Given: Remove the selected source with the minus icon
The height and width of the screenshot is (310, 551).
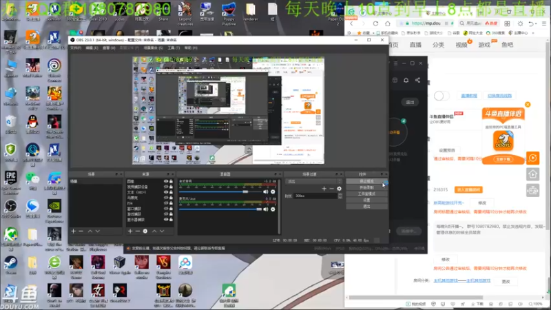Looking at the screenshot, I should tap(137, 231).
